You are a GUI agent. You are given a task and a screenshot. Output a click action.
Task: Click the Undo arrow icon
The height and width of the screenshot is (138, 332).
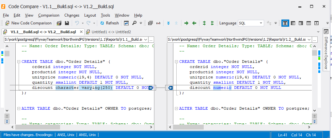(x=77, y=23)
